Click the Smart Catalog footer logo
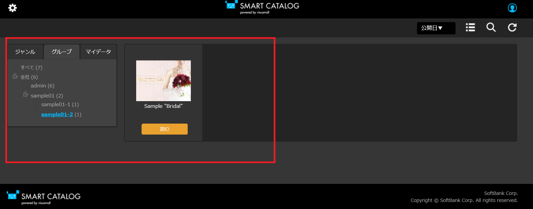 click(x=44, y=198)
